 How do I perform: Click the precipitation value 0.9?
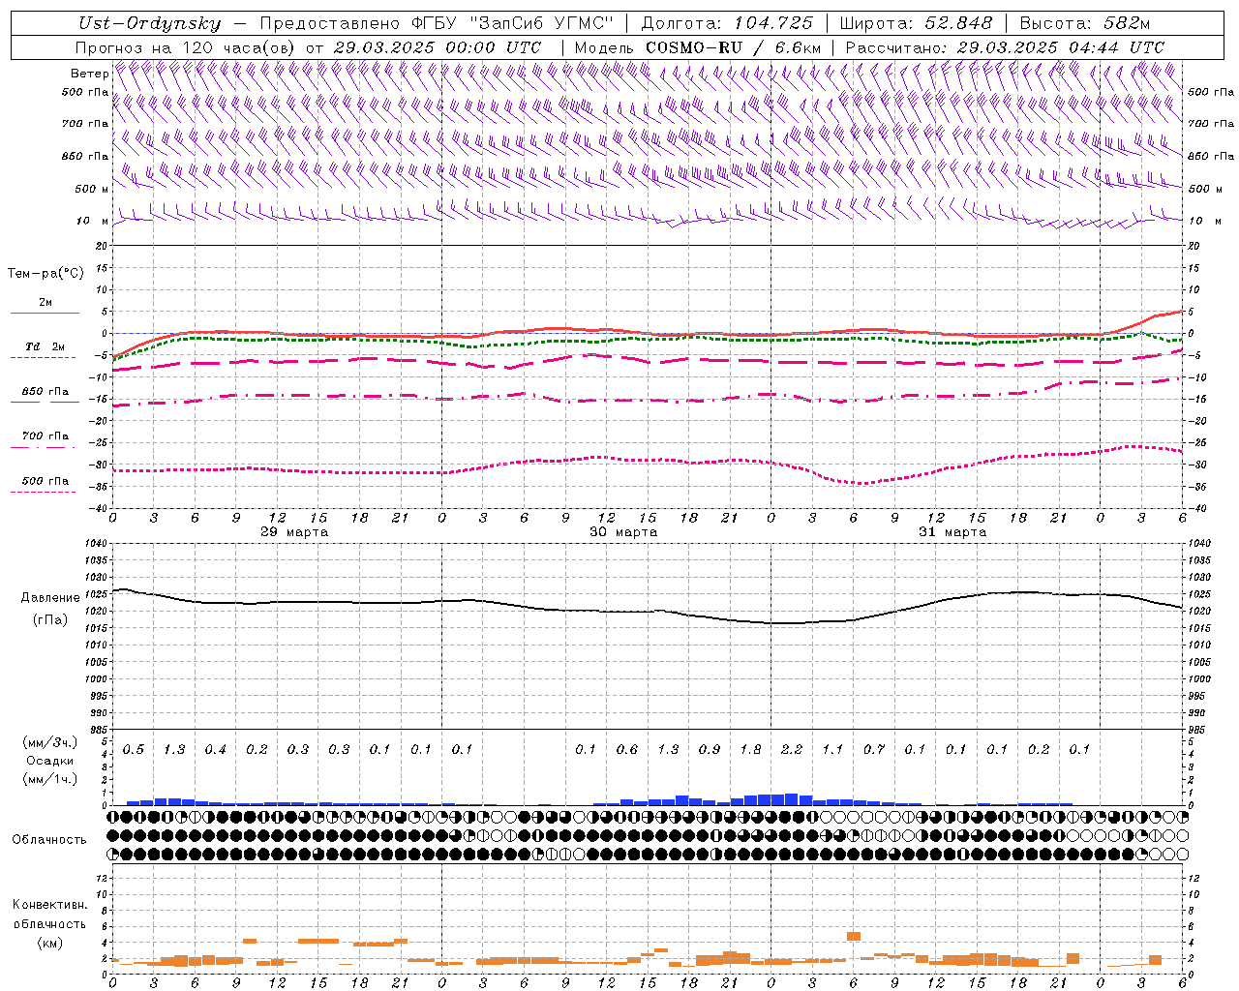[710, 749]
